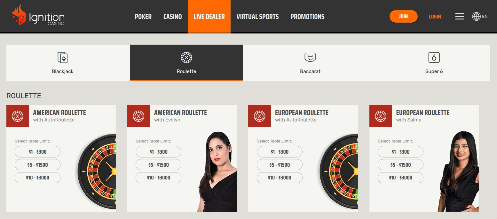Go to Virtual Sports section

tap(257, 17)
